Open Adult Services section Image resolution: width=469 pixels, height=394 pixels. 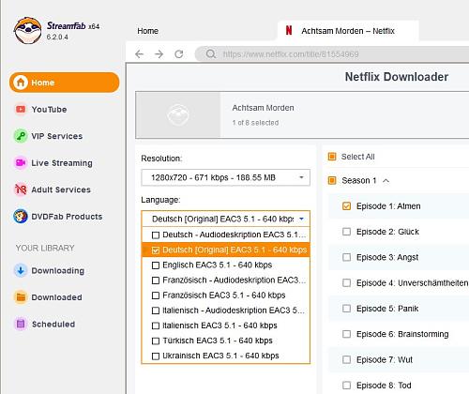pos(61,189)
